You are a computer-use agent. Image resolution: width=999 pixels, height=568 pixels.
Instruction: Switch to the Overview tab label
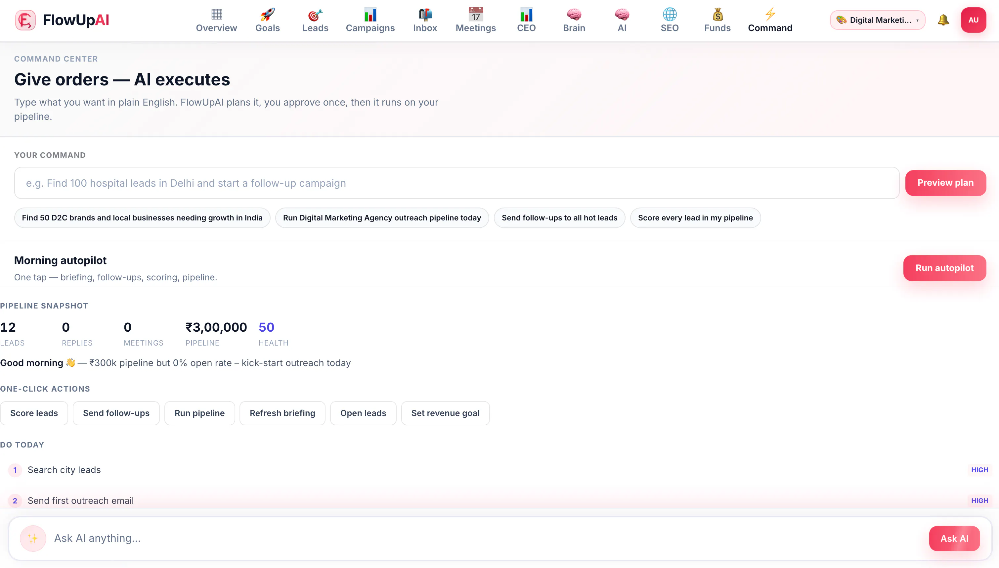(216, 28)
